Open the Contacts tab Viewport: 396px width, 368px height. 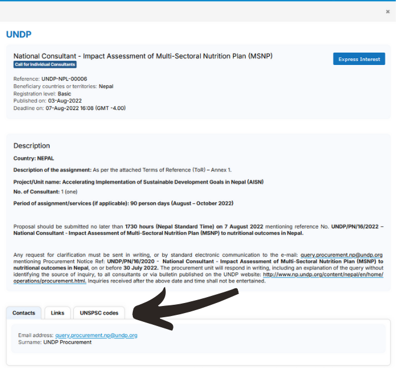coord(24,313)
